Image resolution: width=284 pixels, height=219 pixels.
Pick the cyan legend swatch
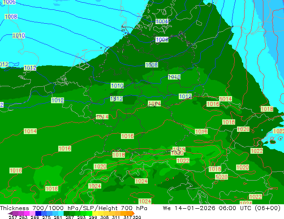(x=60, y=213)
